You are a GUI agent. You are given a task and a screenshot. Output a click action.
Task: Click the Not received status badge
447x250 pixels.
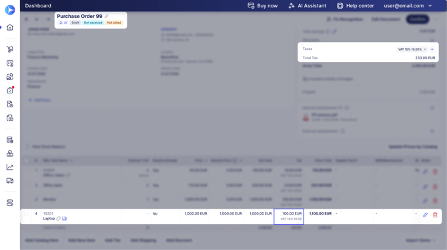(93, 23)
